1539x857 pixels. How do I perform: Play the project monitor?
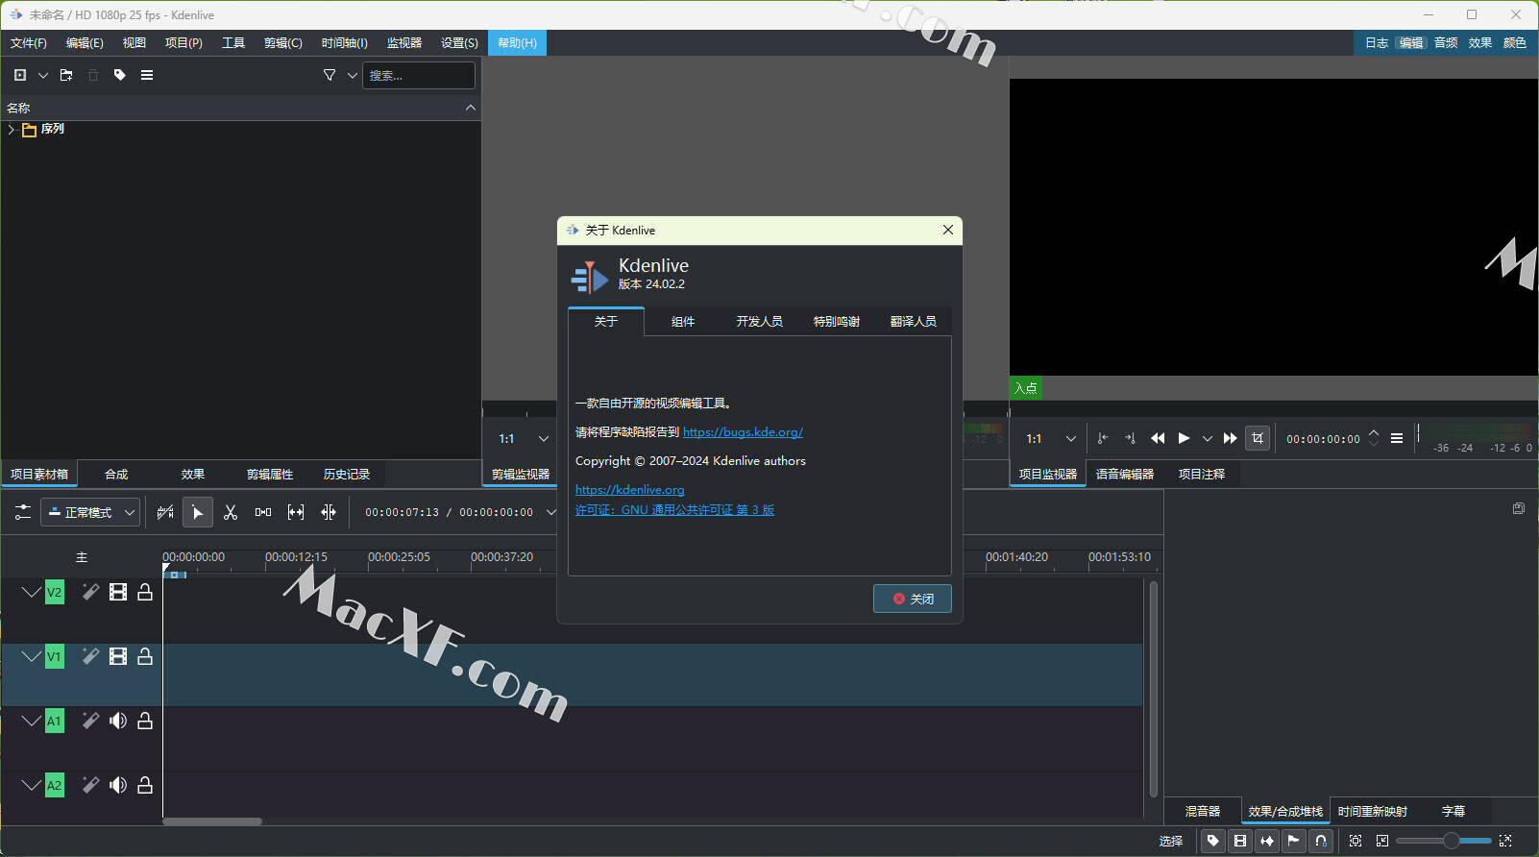pyautogui.click(x=1185, y=438)
